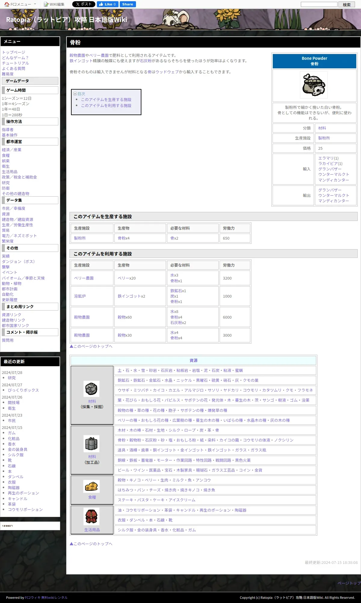Open びっくりボックス in recent updates

23,390
